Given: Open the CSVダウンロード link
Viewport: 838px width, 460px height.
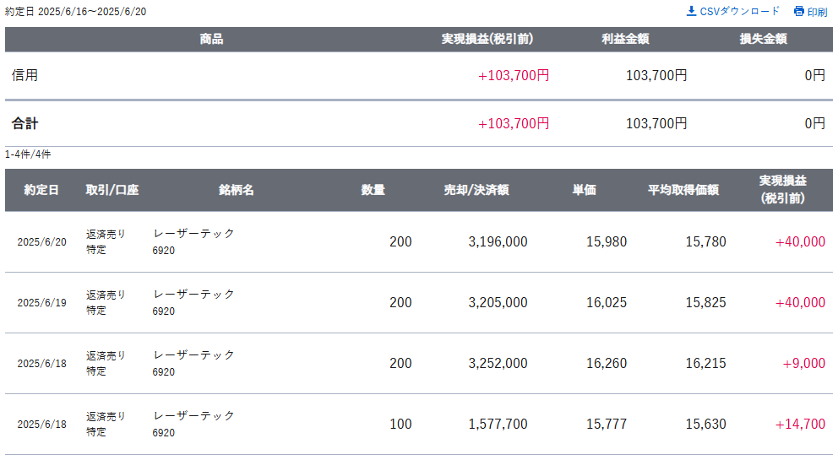Looking at the screenshot, I should [733, 11].
